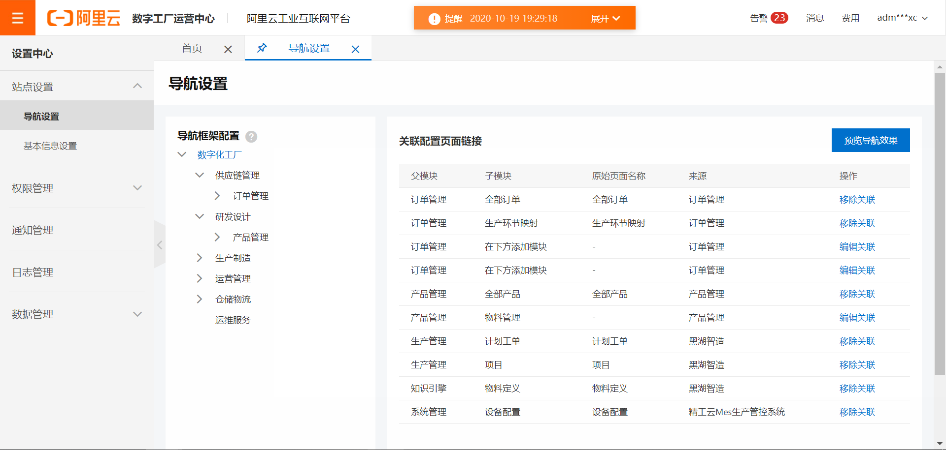Click 移除关联 for the 生产环节映射 row

857,223
